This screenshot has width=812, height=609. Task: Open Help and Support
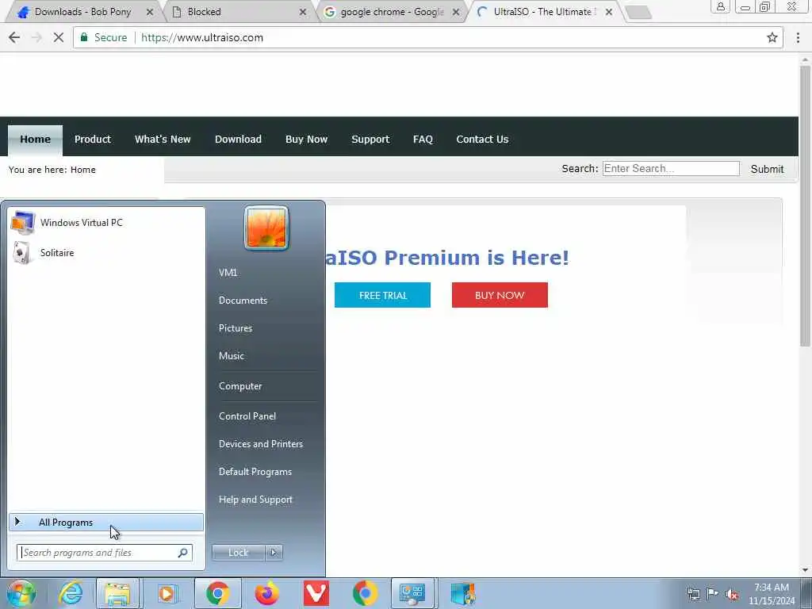coord(256,500)
